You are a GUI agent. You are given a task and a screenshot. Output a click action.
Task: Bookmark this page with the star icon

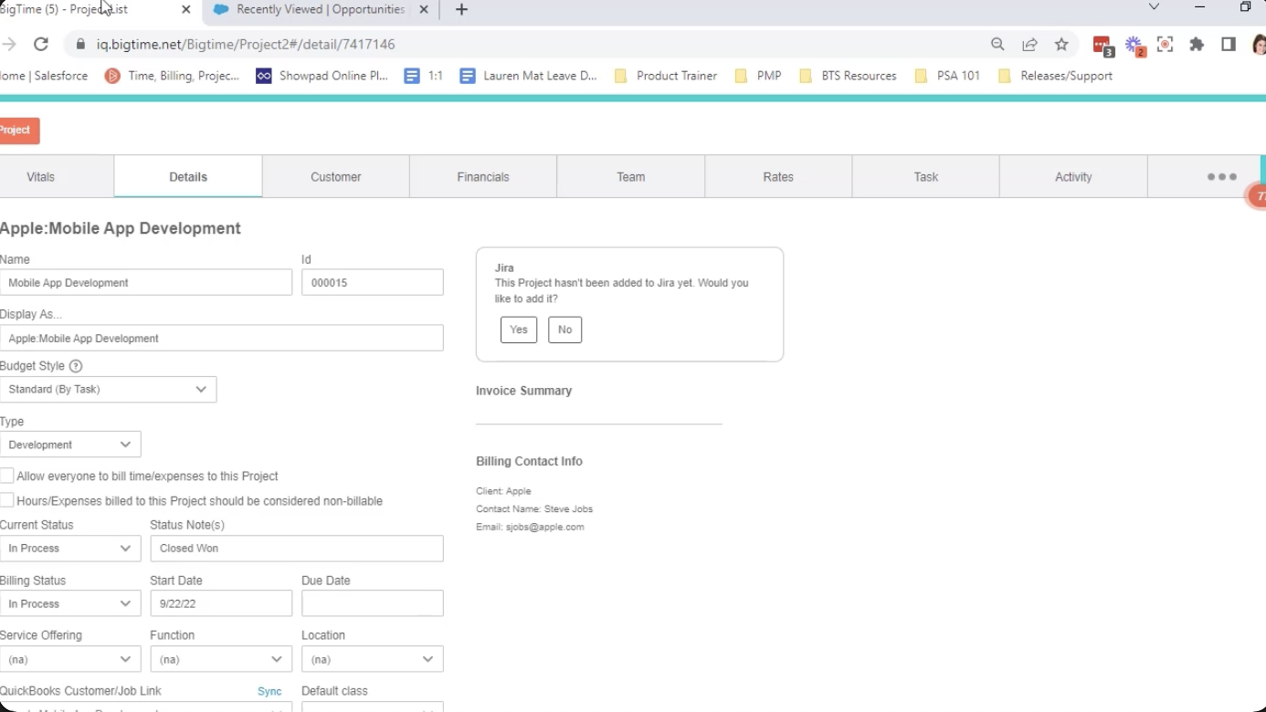pyautogui.click(x=1061, y=44)
